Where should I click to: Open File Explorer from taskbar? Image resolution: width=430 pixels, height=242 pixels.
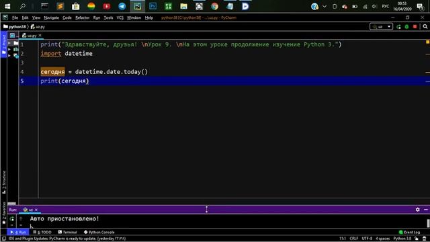pos(183,6)
